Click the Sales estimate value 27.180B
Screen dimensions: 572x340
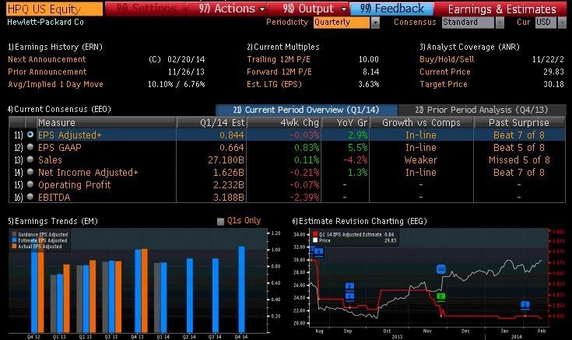tap(226, 159)
